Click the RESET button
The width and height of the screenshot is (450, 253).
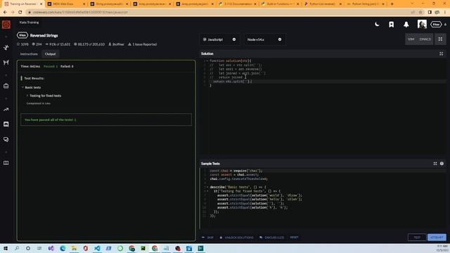coord(294,238)
